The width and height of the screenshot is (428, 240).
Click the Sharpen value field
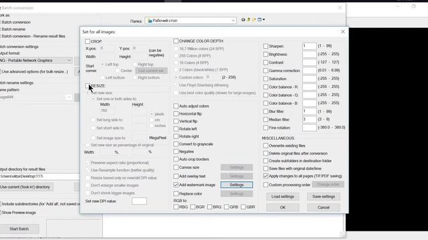coord(309,46)
